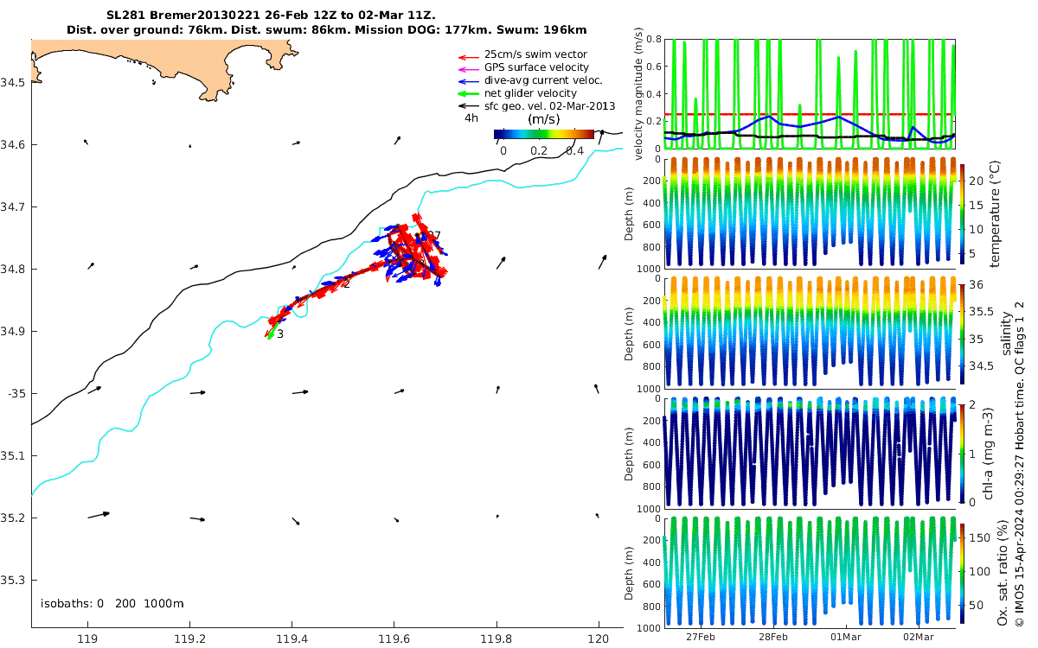Click the chl-a (mg m-3) colorbar

click(x=963, y=453)
